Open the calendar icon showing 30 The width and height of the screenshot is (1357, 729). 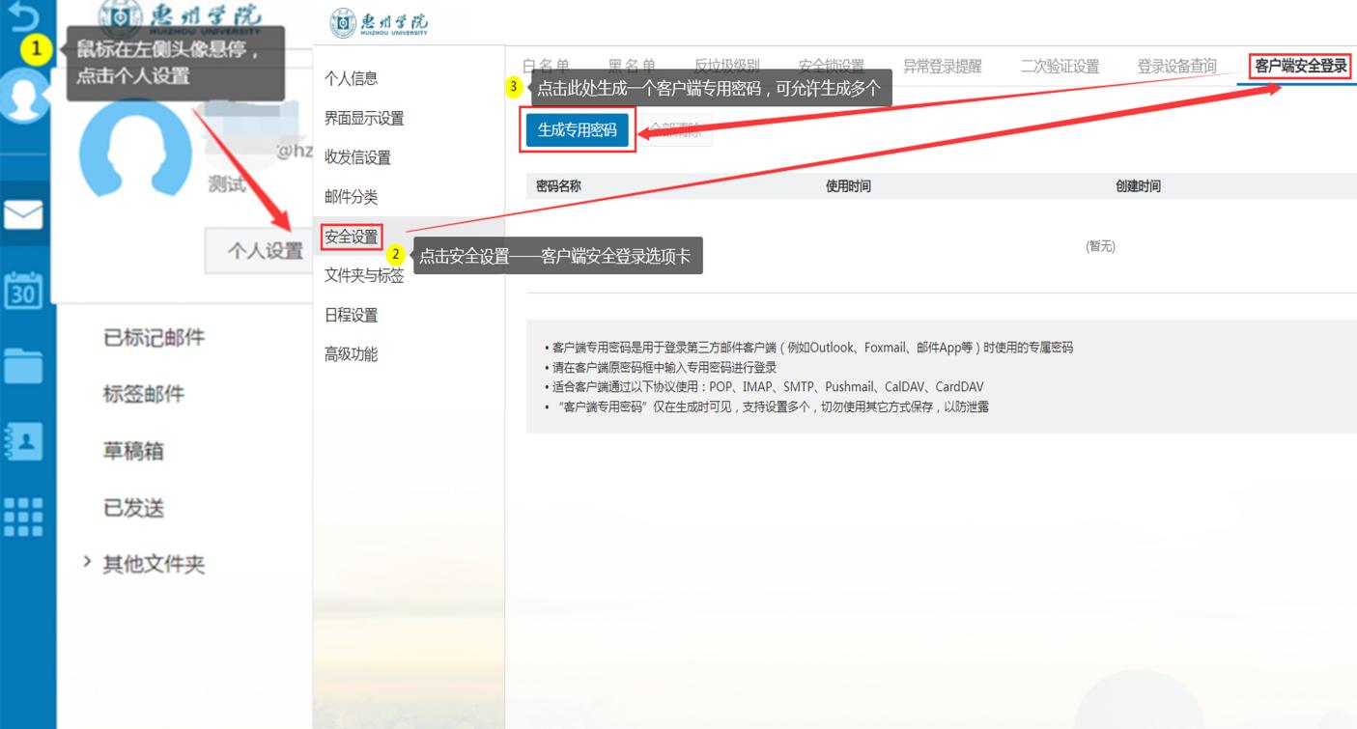pos(23,290)
